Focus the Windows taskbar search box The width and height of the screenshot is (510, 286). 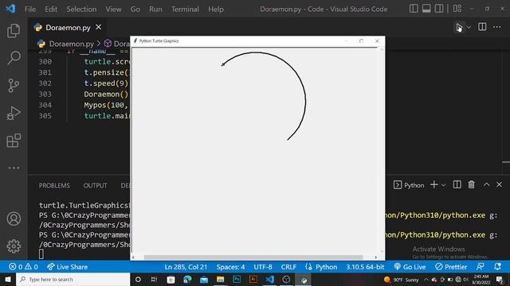pyautogui.click(x=73, y=279)
